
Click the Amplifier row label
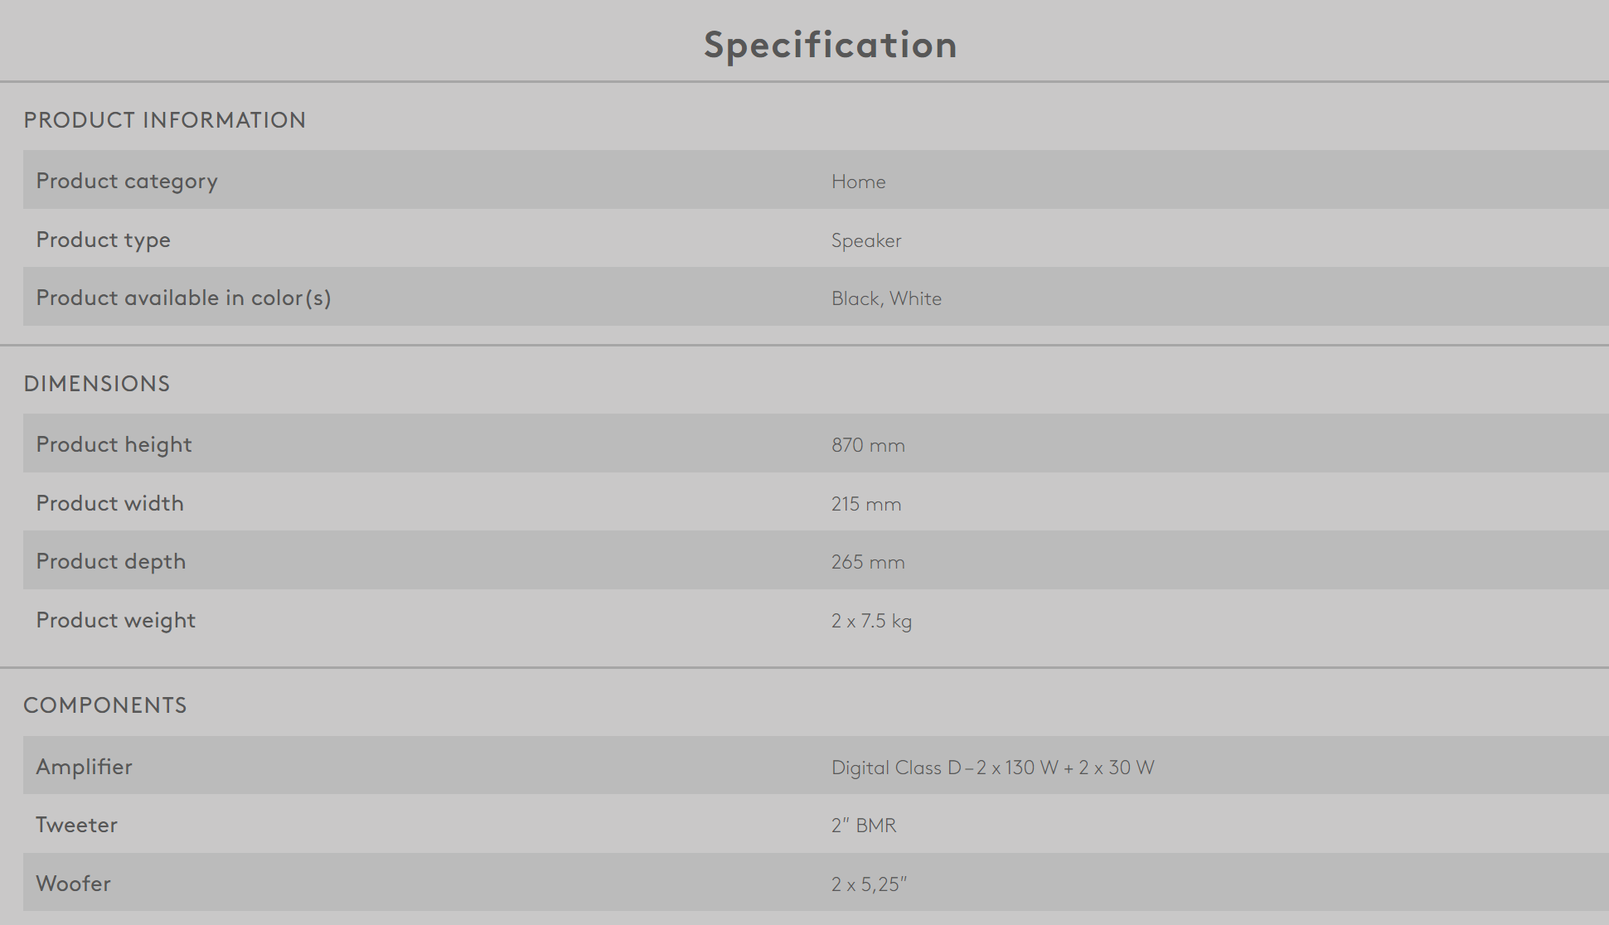pos(84,767)
